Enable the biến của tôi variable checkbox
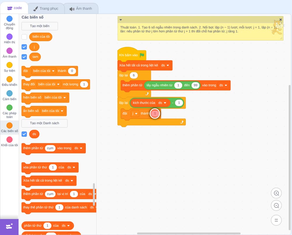The width and height of the screenshot is (292, 235). coord(24,37)
